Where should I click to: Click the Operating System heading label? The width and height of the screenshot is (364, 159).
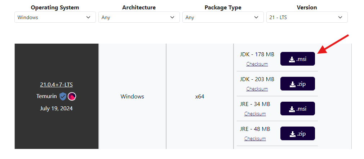(55, 8)
